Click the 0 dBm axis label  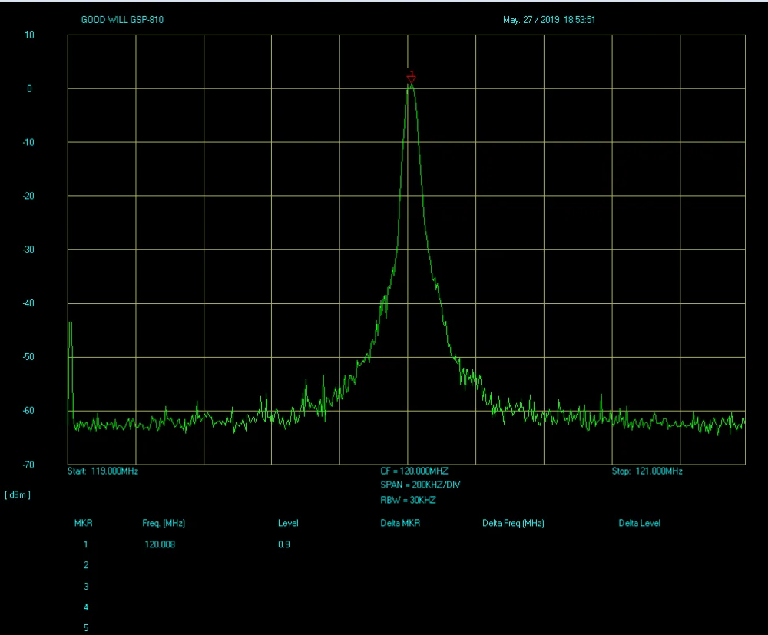point(29,88)
